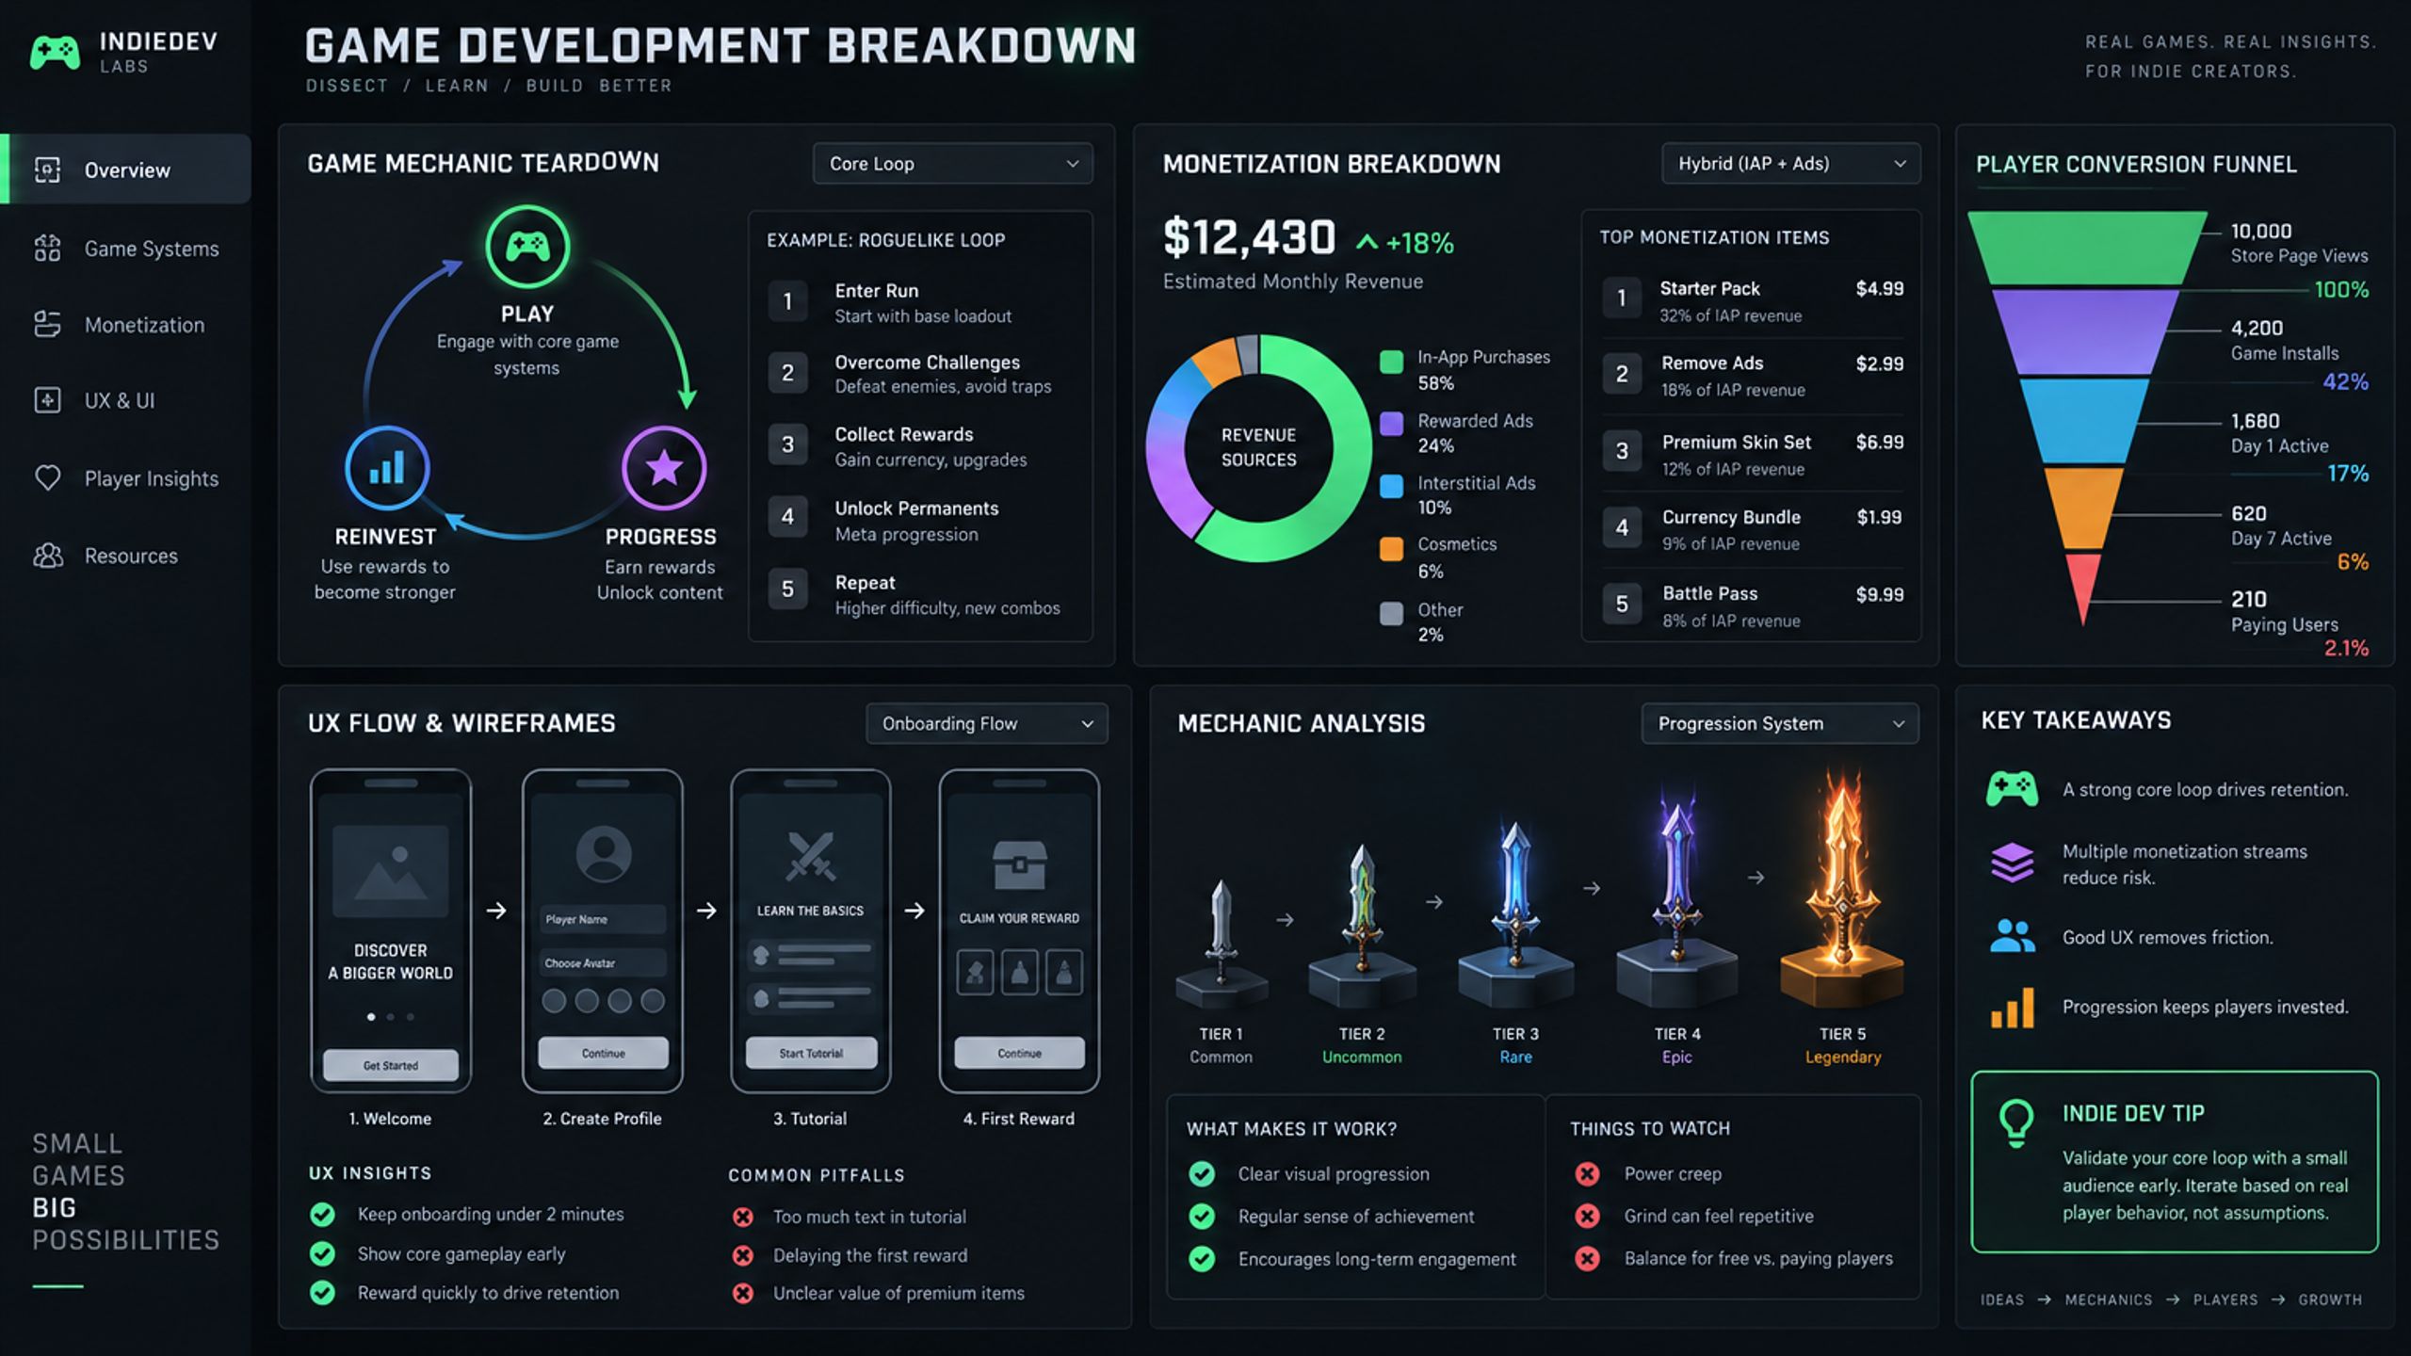Click the Player Name field in wireframe
The height and width of the screenshot is (1356, 2411).
tap(603, 919)
